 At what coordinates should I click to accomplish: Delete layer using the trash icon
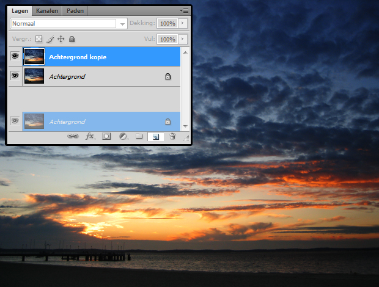click(x=172, y=137)
